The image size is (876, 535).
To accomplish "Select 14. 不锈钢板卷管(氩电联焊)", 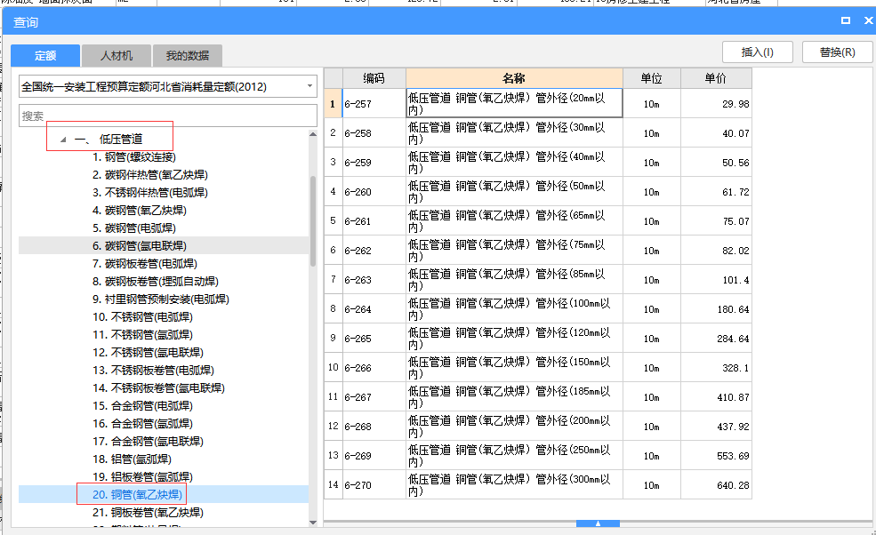I will (x=158, y=388).
